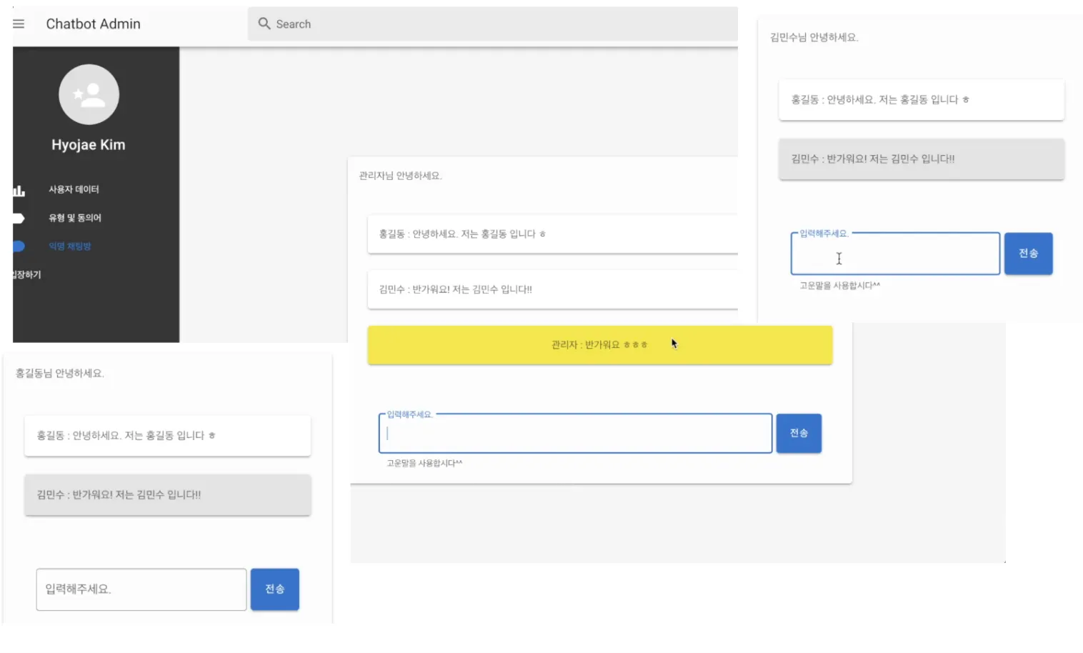The image size is (1083, 653).
Task: Open the 사용자 데이터 menu item
Action: pyautogui.click(x=74, y=189)
